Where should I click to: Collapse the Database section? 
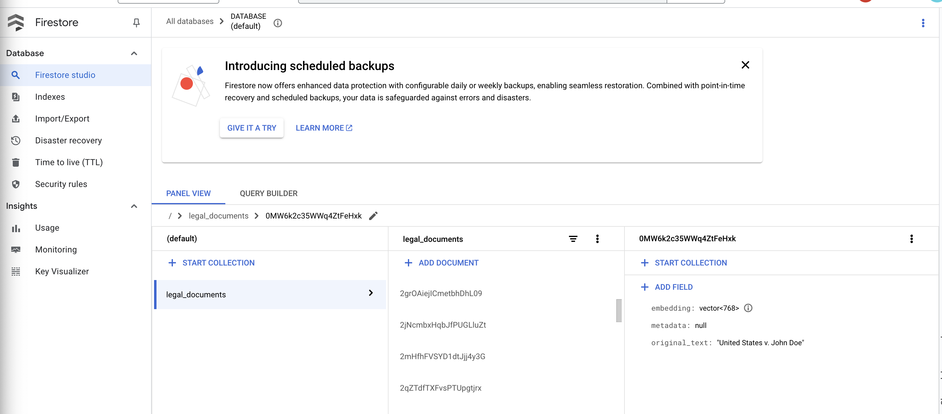point(134,53)
